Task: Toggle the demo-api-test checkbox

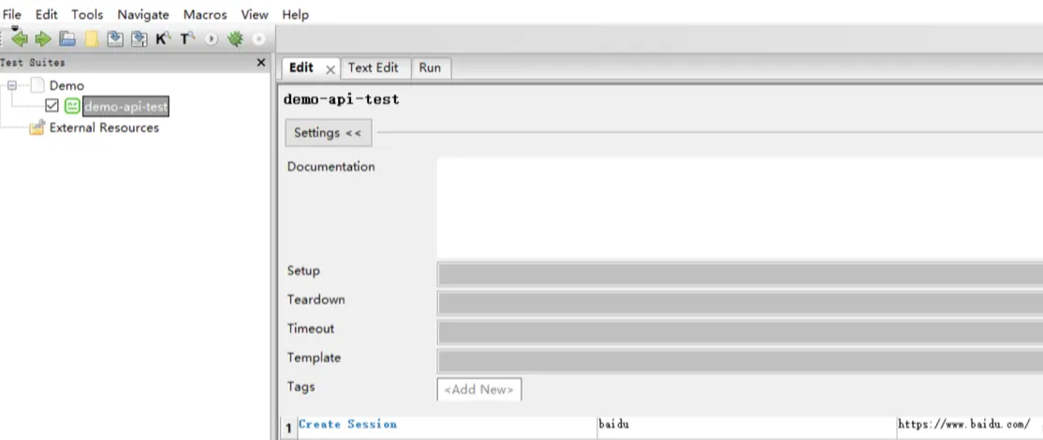Action: pyautogui.click(x=51, y=106)
